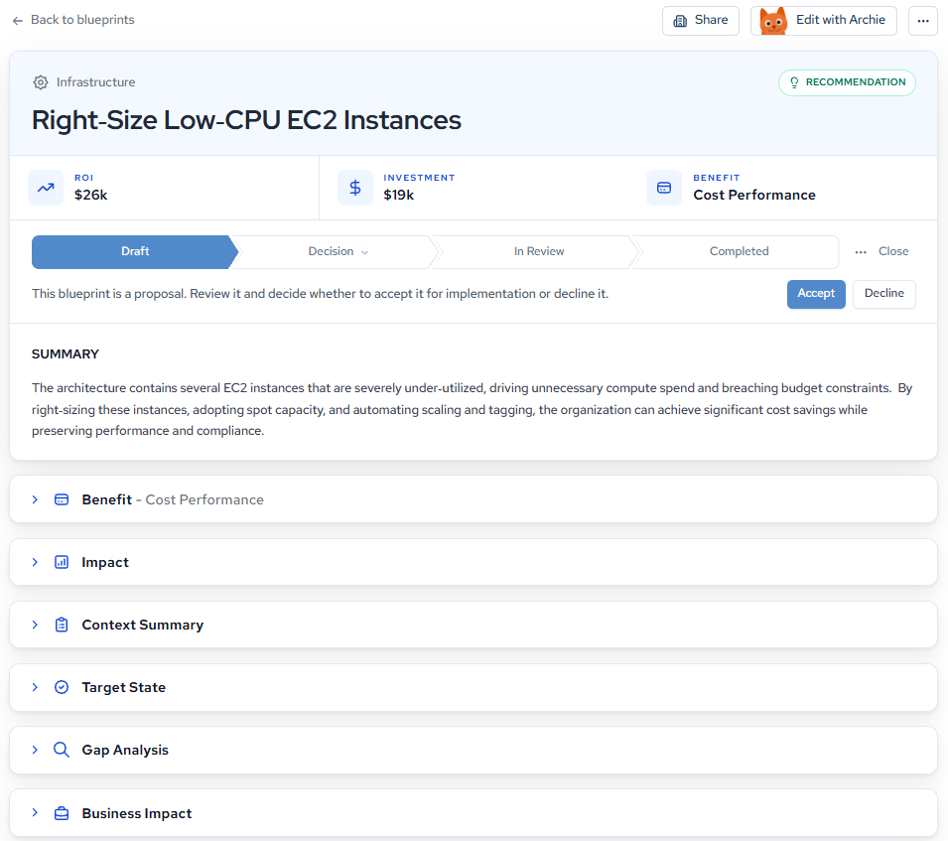This screenshot has height=841, width=948.
Task: Click the Target State checkmark icon
Action: (62, 687)
